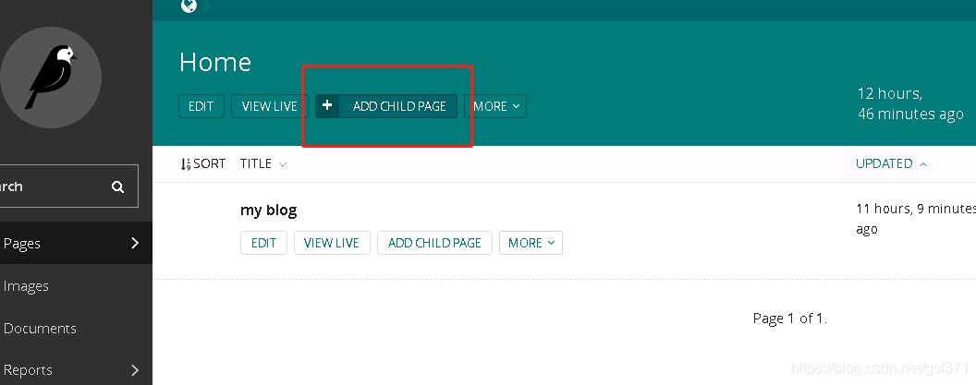Image resolution: width=976 pixels, height=385 pixels.
Task: Sort by Updated column header
Action: click(x=891, y=163)
